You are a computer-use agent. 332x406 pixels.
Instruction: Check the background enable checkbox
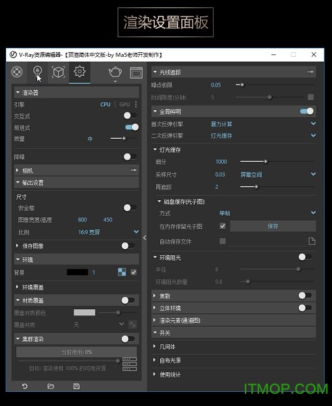(133, 272)
